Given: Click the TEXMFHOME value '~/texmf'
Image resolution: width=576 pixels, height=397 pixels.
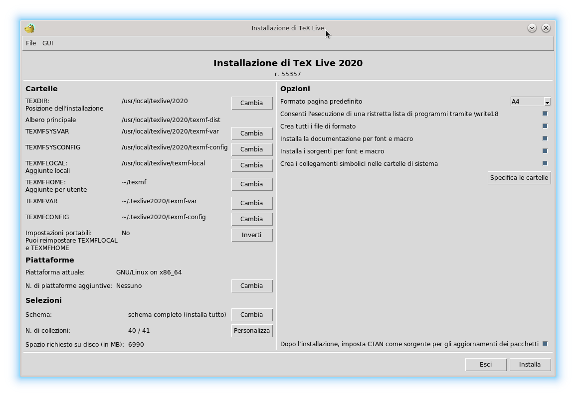Looking at the screenshot, I should coord(134,182).
